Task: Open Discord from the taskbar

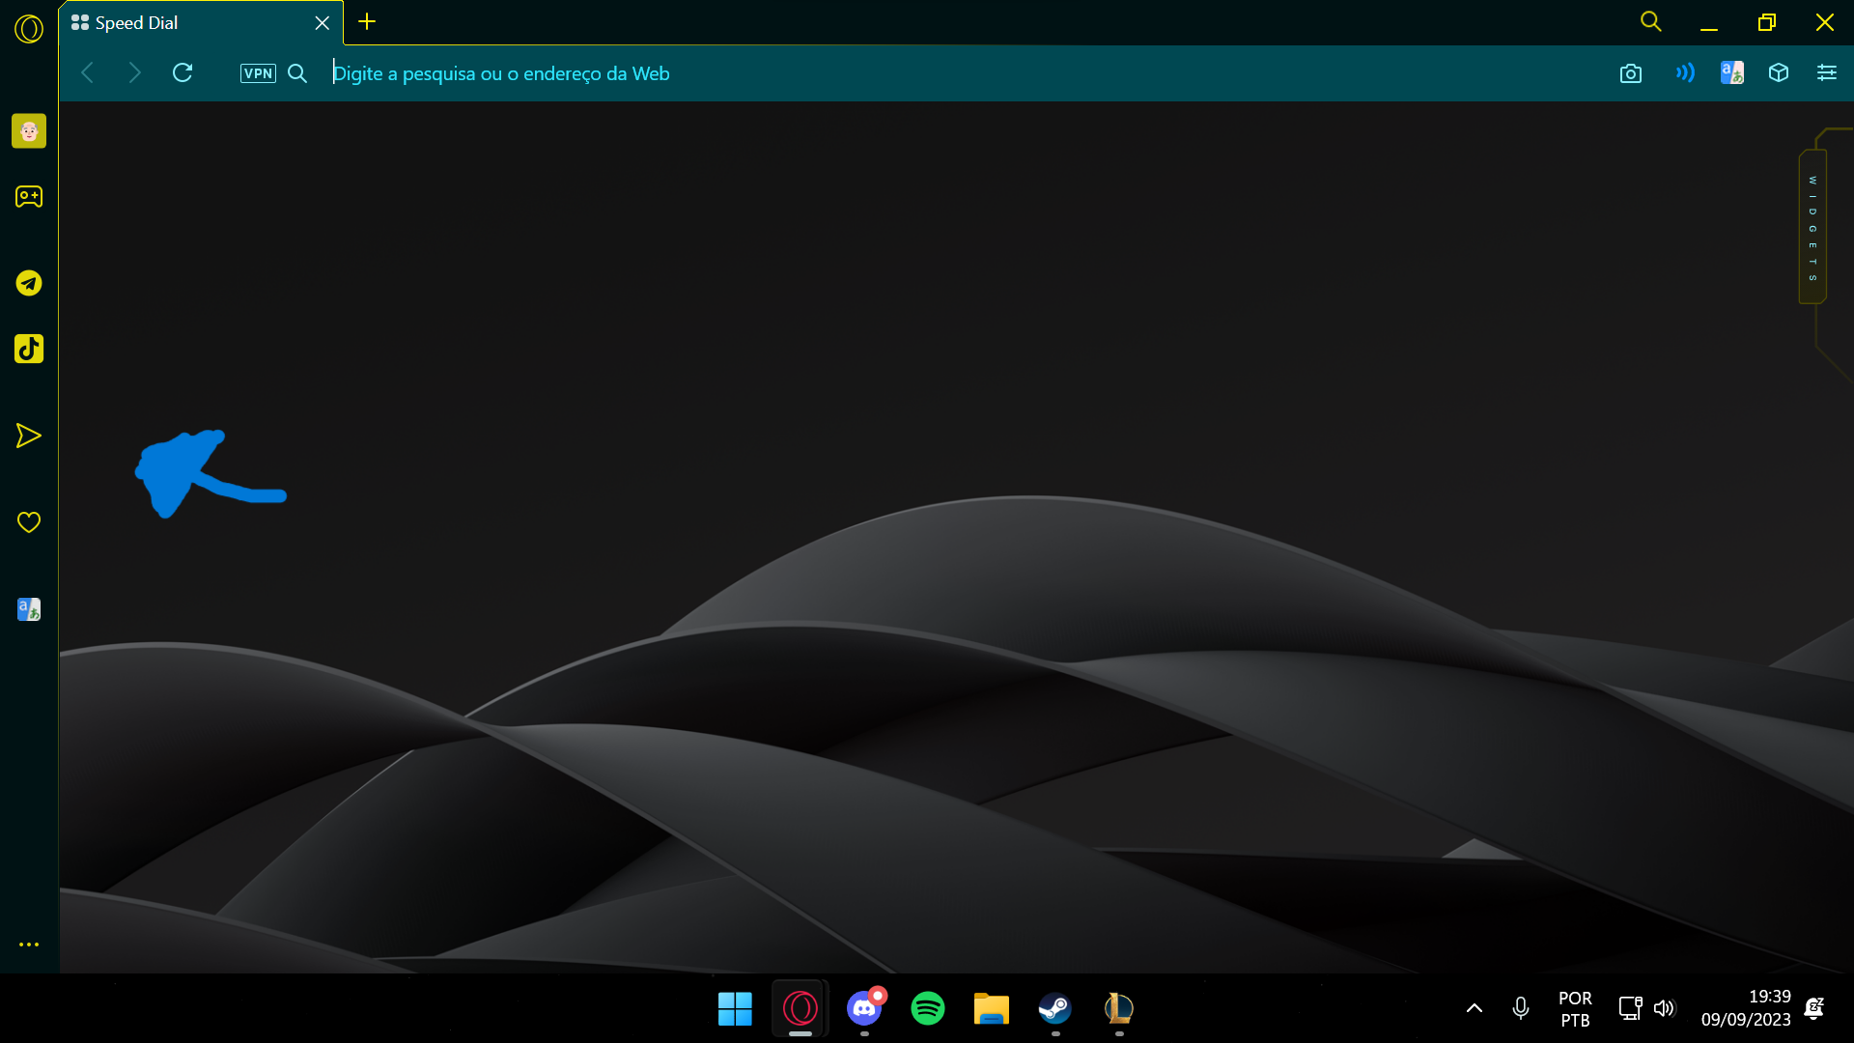Action: pyautogui.click(x=864, y=1009)
